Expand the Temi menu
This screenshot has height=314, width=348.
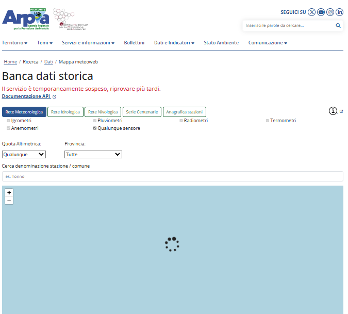click(45, 43)
